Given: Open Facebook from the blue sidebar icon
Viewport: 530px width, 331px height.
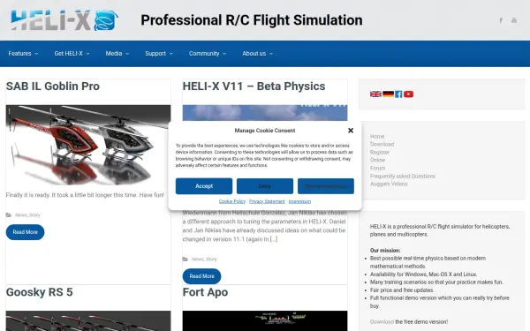Looking at the screenshot, I should (x=398, y=94).
